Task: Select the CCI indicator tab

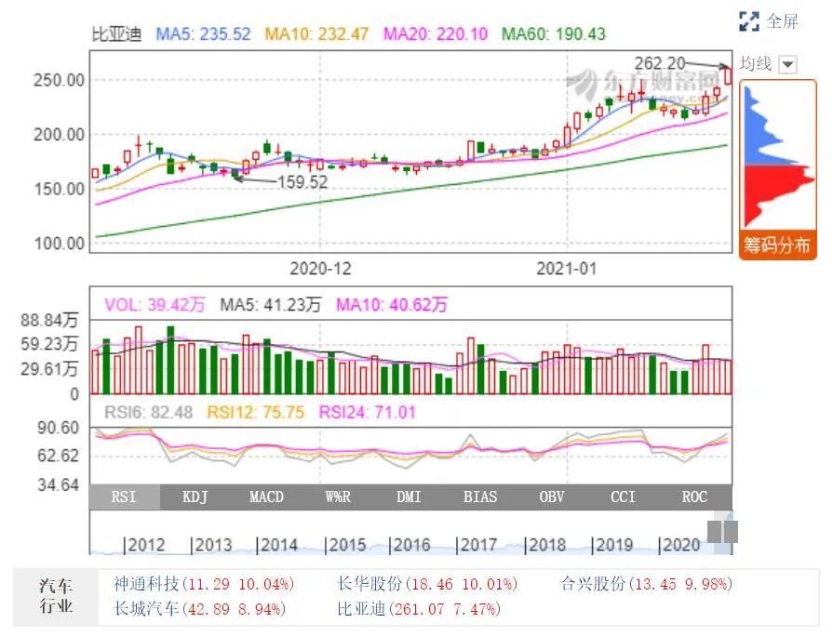Action: [x=623, y=497]
